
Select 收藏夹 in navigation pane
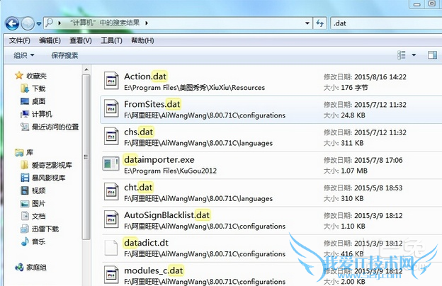click(36, 76)
